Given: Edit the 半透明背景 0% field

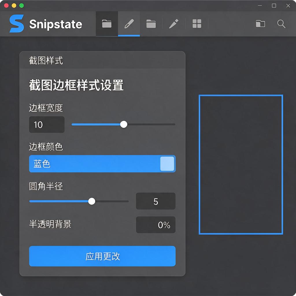Looking at the screenshot, I should coord(156,225).
